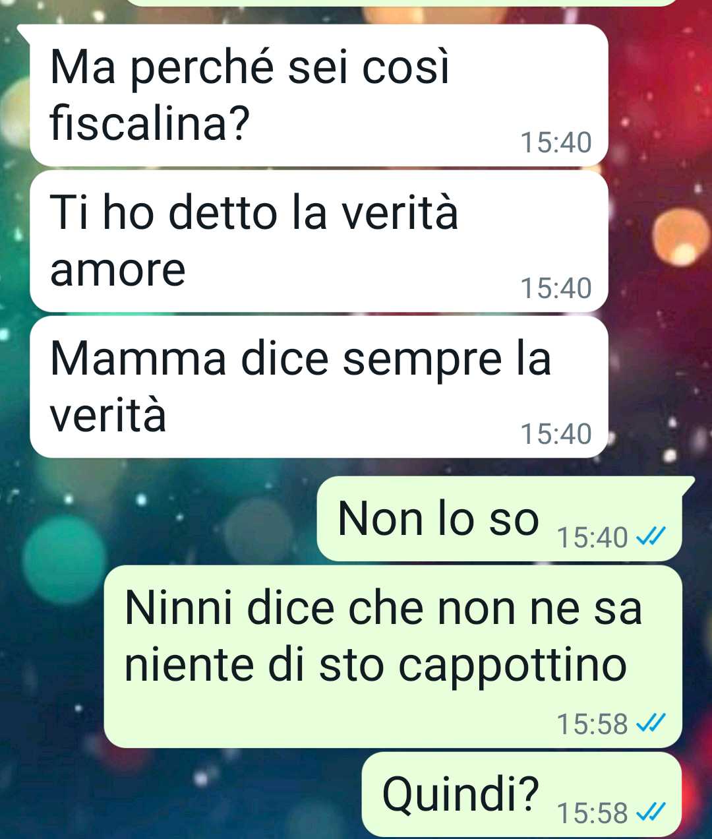Tap the 15:40 timestamp under "amore"
The image size is (712, 839).
[x=556, y=288]
